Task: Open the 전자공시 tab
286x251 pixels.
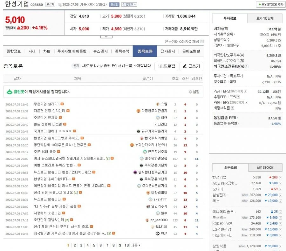Action: point(167,51)
